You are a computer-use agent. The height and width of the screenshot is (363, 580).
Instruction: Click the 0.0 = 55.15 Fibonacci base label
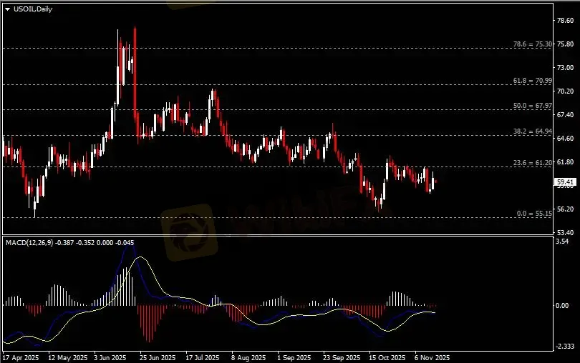(534, 214)
